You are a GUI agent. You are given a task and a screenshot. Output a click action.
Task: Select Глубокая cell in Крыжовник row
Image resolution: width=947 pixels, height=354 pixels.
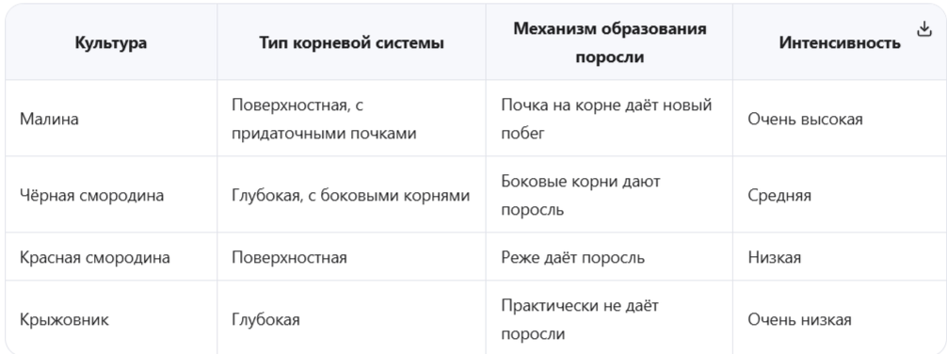coord(265,319)
